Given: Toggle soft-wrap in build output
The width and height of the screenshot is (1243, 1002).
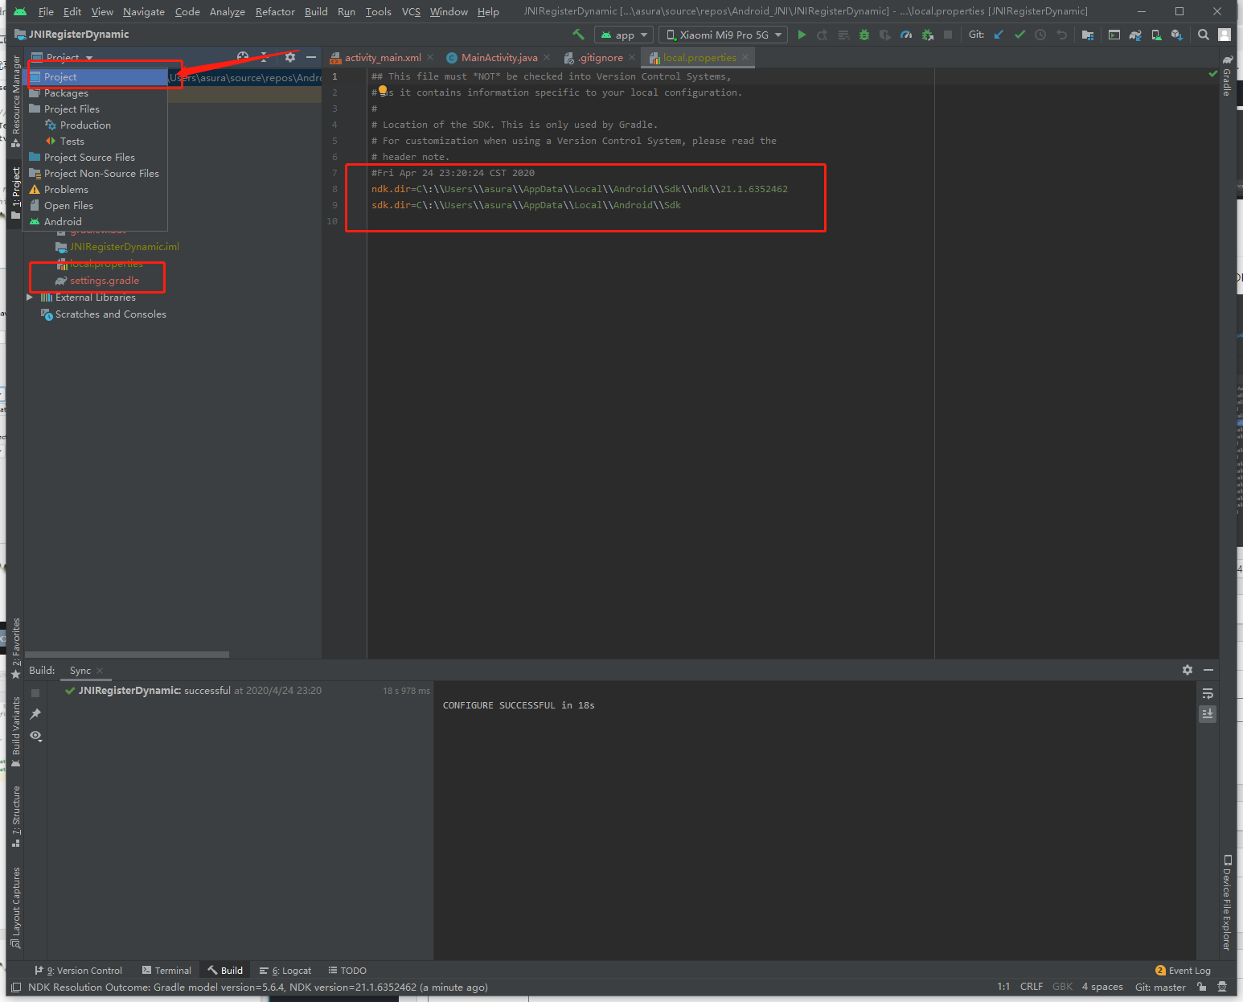Looking at the screenshot, I should 1207,693.
